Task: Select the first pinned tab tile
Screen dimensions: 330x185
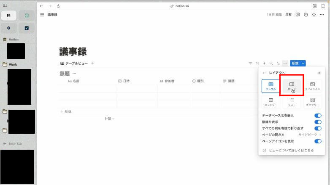Action: (x=8, y=16)
